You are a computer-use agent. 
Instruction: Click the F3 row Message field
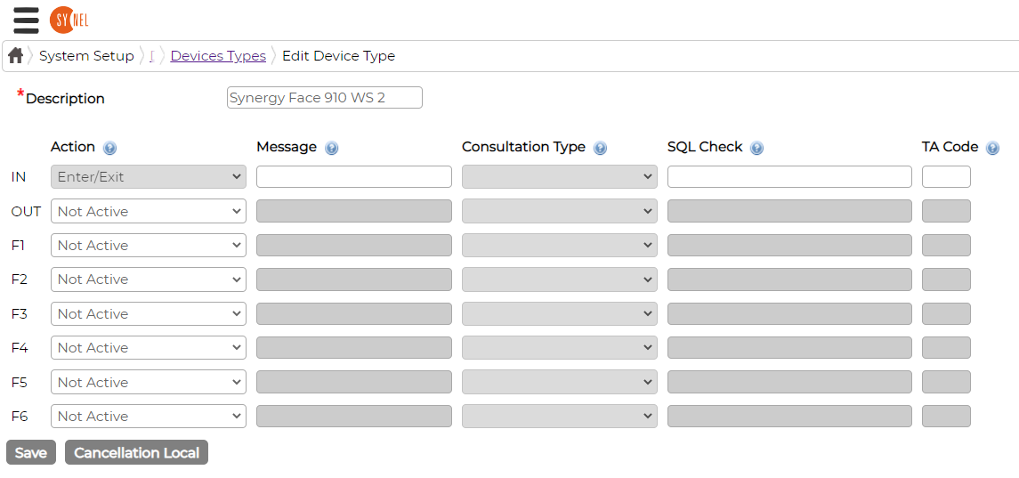pyautogui.click(x=354, y=313)
